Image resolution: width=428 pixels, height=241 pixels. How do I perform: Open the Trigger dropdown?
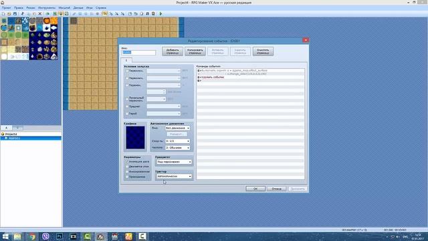click(174, 176)
